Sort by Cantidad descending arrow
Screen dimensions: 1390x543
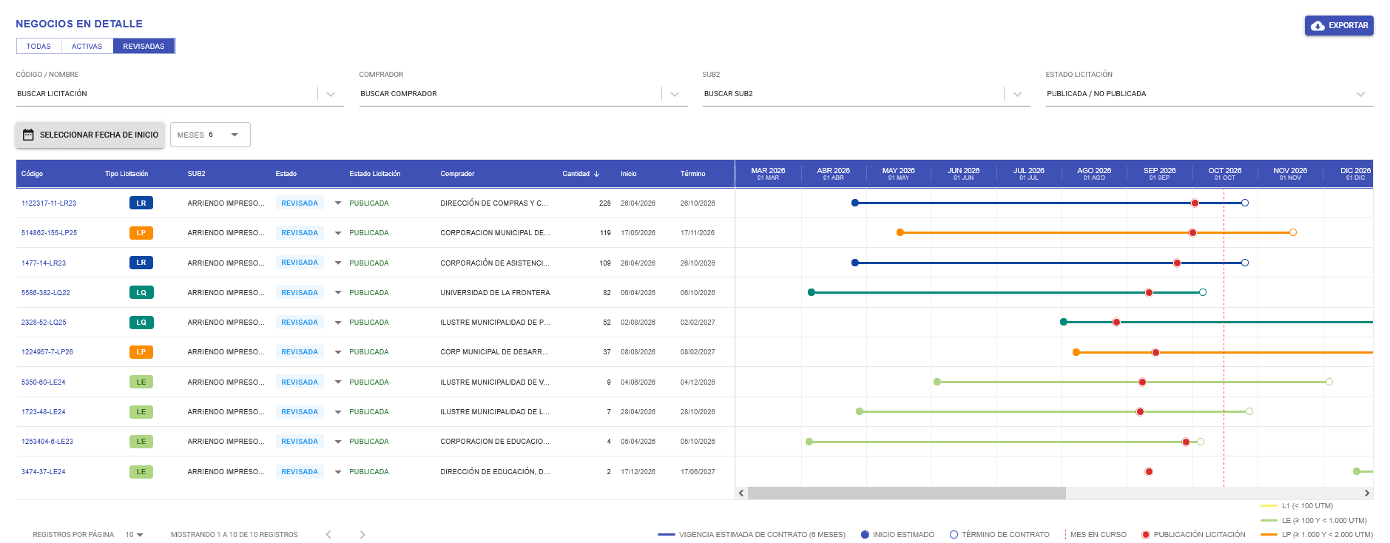click(x=596, y=174)
